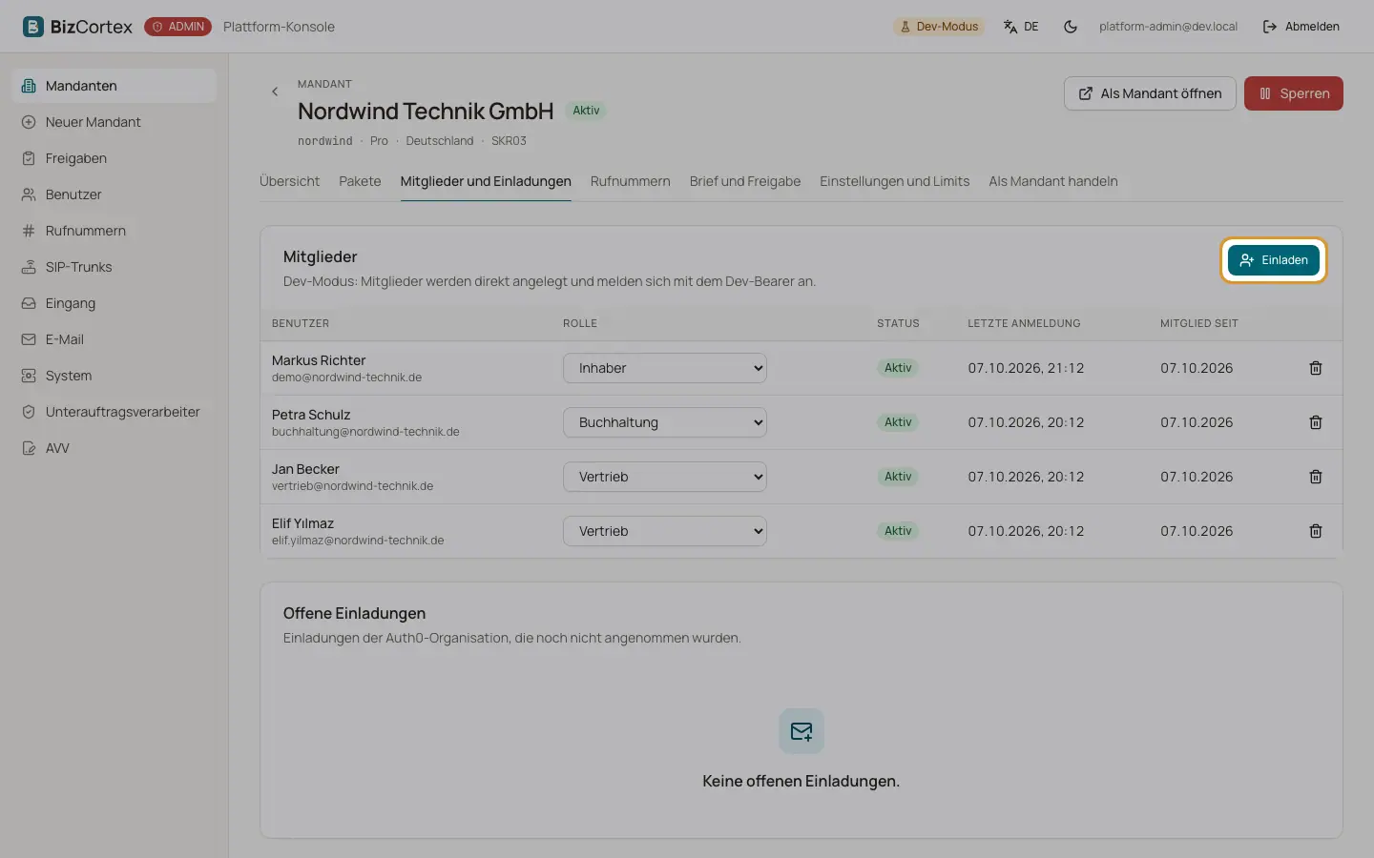Open role dropdown for Petra Schulz
This screenshot has height=858, width=1374.
tap(665, 422)
